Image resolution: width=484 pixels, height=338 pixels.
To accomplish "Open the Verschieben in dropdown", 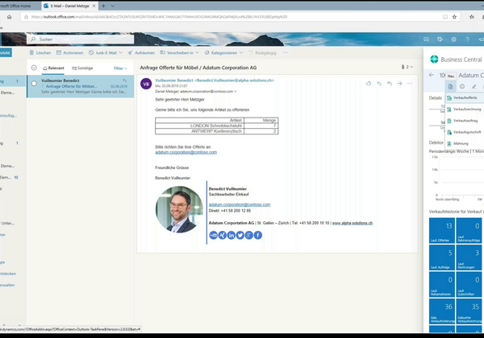I will coord(179,53).
